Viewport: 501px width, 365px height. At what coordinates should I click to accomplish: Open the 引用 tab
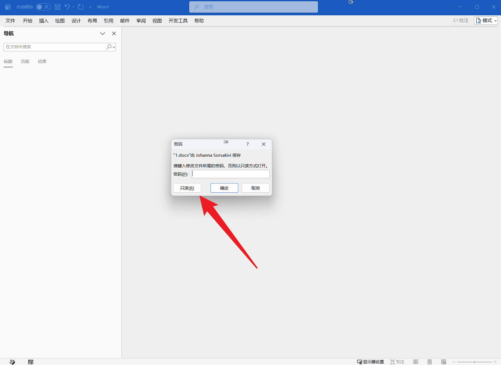108,21
